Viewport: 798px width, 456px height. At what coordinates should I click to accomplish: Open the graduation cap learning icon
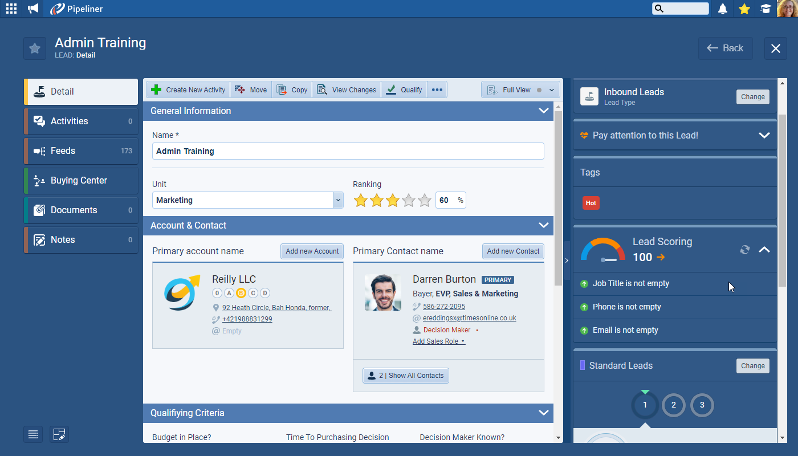tap(766, 9)
